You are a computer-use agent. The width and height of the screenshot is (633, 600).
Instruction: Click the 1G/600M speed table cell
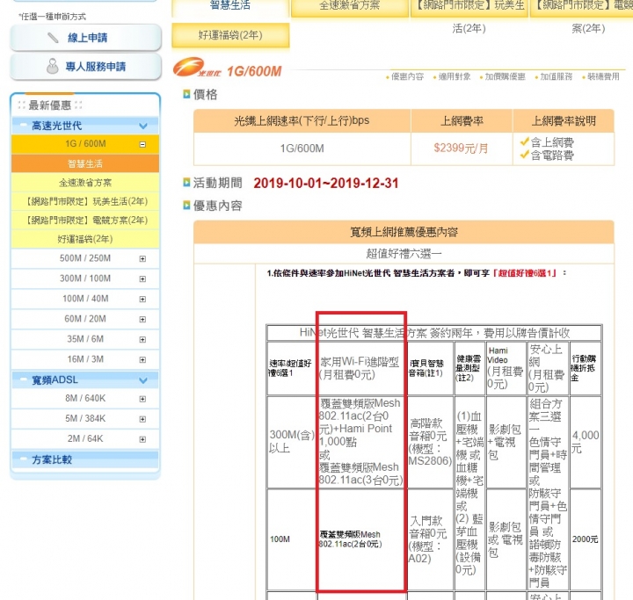302,148
